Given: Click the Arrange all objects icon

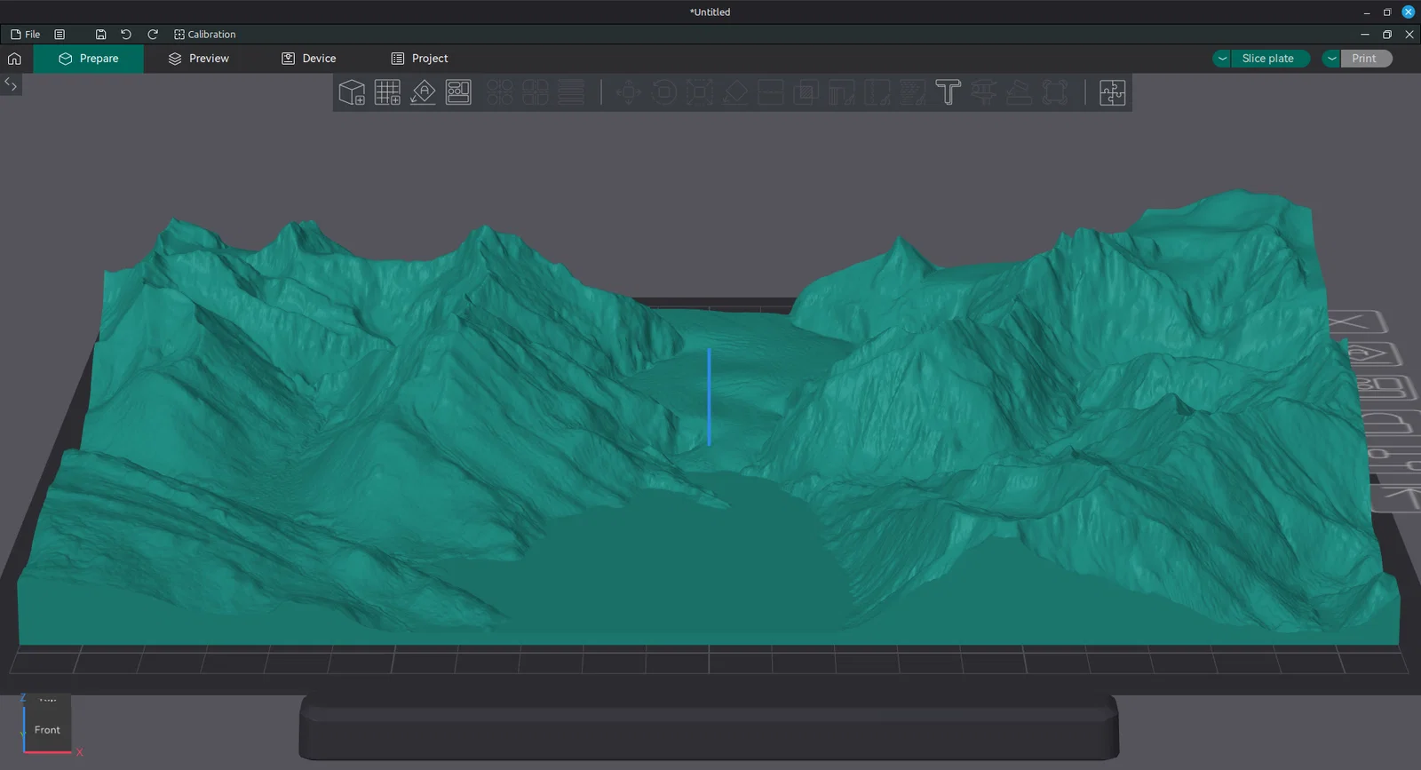Looking at the screenshot, I should tap(458, 92).
